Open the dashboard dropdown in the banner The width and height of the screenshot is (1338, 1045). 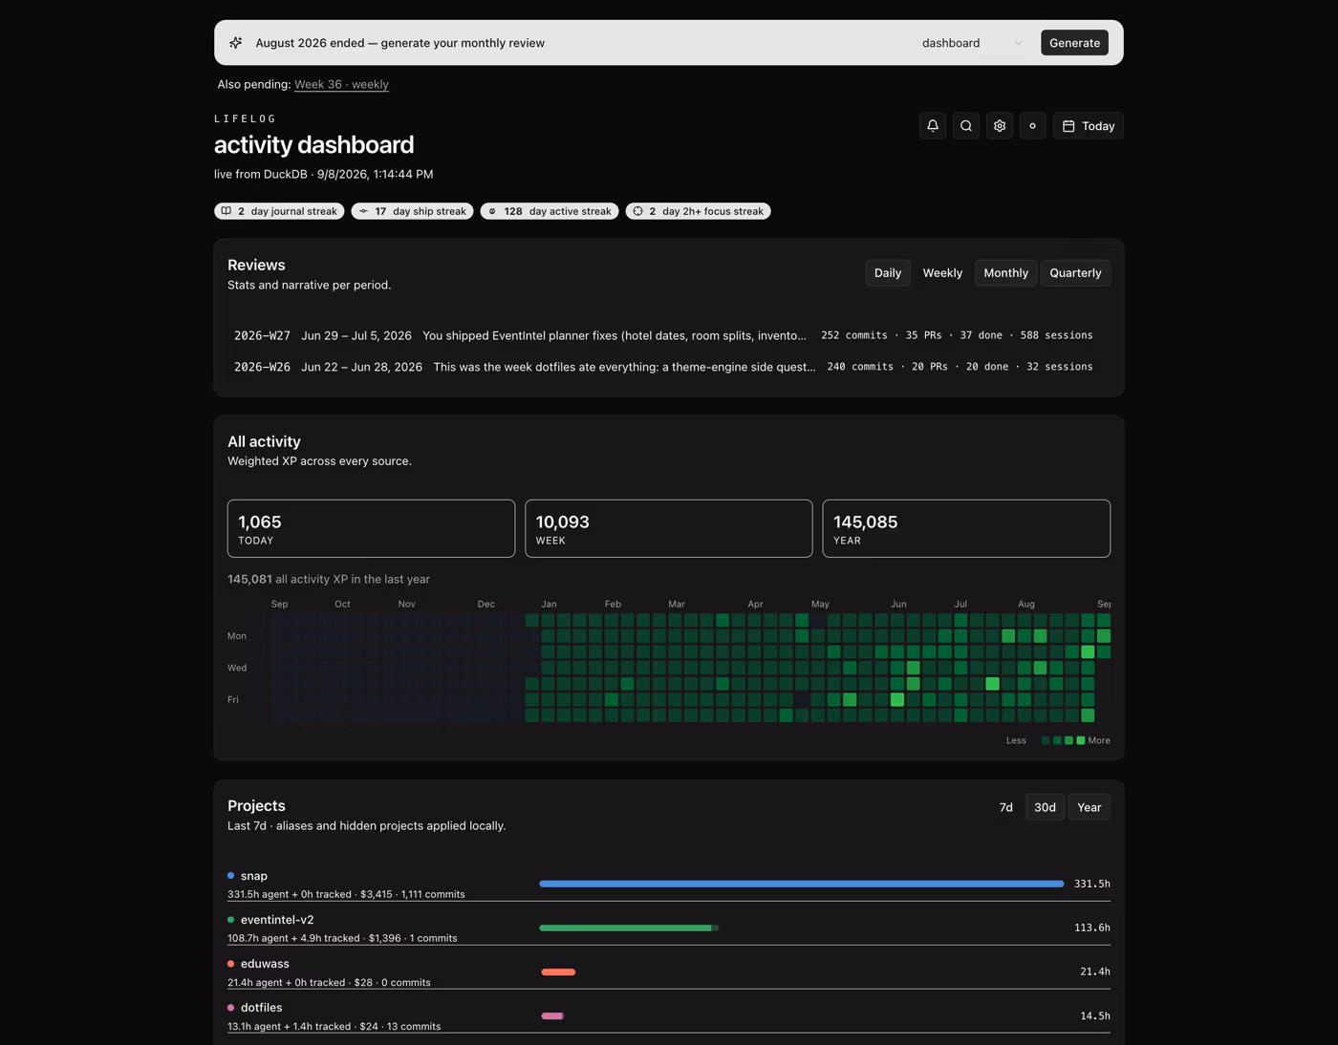(972, 43)
